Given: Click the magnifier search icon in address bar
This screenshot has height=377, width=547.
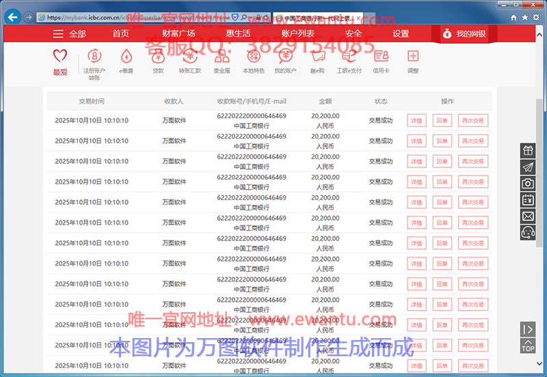Looking at the screenshot, I should click(244, 16).
